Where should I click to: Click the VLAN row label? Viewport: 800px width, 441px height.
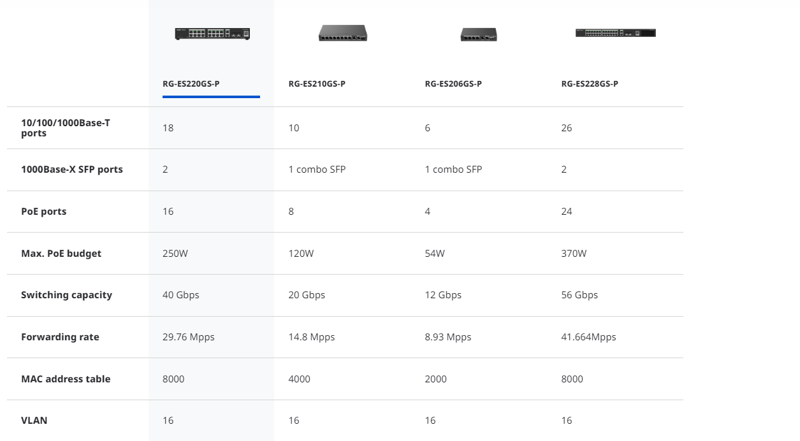click(34, 421)
